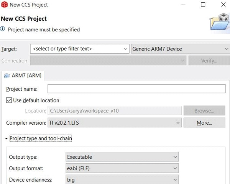Click into the Target filter text box

(x=77, y=49)
